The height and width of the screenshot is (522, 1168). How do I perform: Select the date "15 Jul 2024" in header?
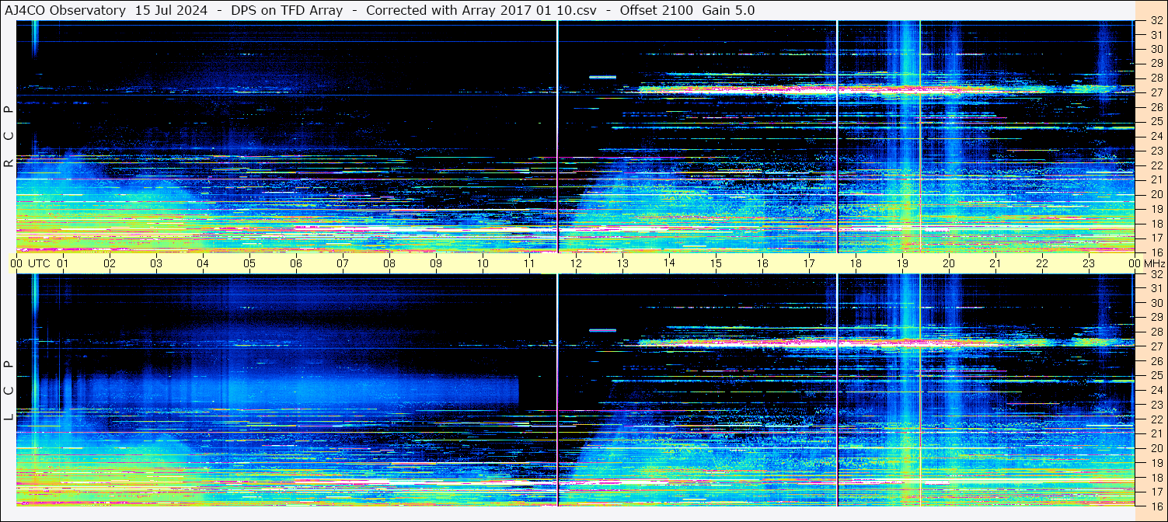pos(171,11)
